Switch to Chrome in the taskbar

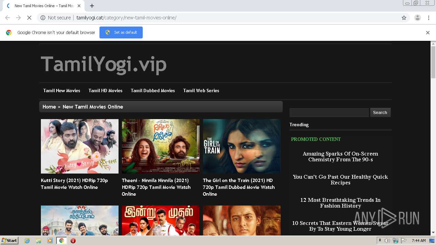click(61, 241)
